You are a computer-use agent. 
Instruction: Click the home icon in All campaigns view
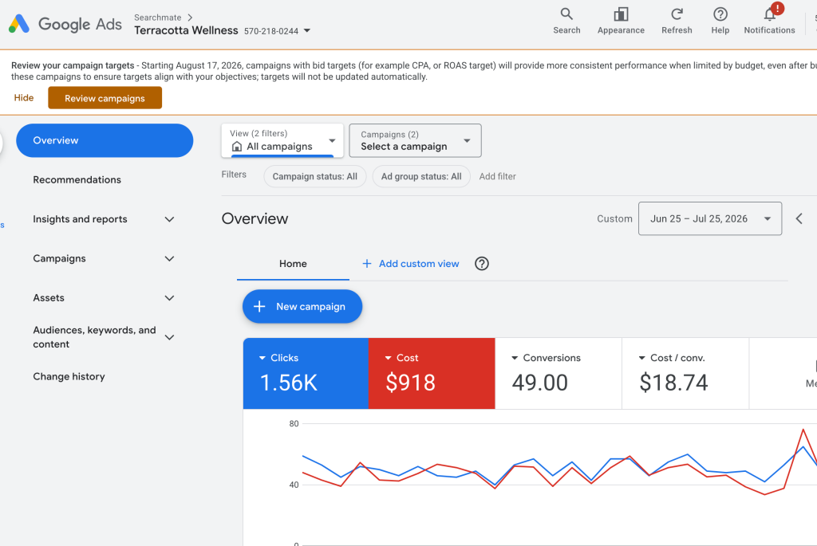[x=236, y=146]
